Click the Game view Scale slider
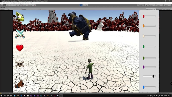The height and width of the screenshot is (97, 172). point(32,9)
